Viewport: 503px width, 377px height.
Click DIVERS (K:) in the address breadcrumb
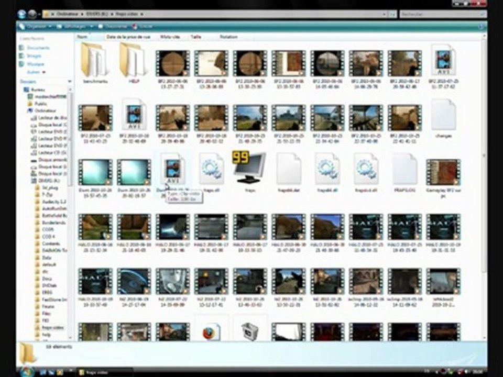point(98,14)
